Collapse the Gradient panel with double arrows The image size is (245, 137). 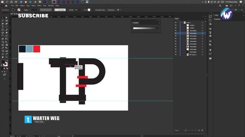pos(157,20)
